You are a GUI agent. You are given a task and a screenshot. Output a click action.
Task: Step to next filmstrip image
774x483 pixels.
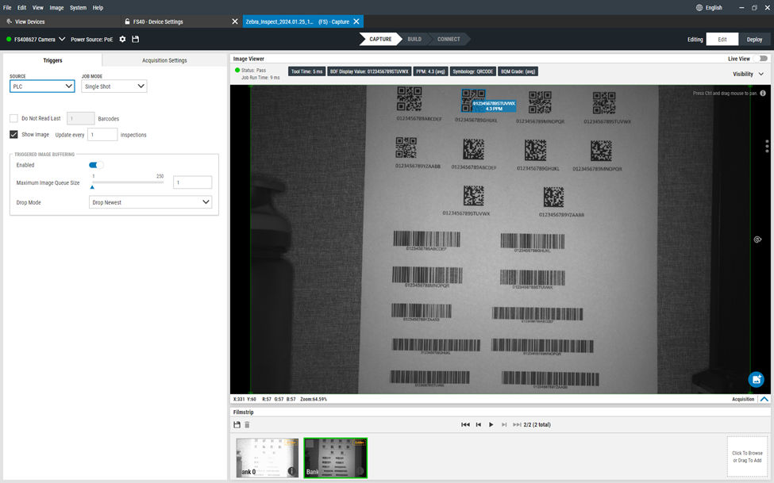pos(504,424)
